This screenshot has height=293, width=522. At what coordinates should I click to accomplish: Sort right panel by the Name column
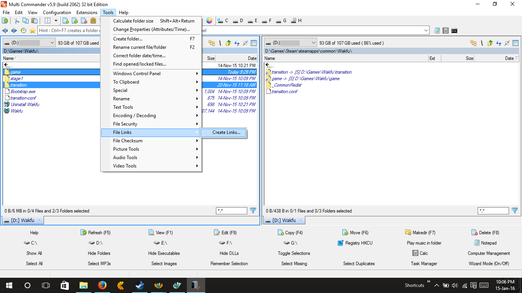[x=346, y=58]
